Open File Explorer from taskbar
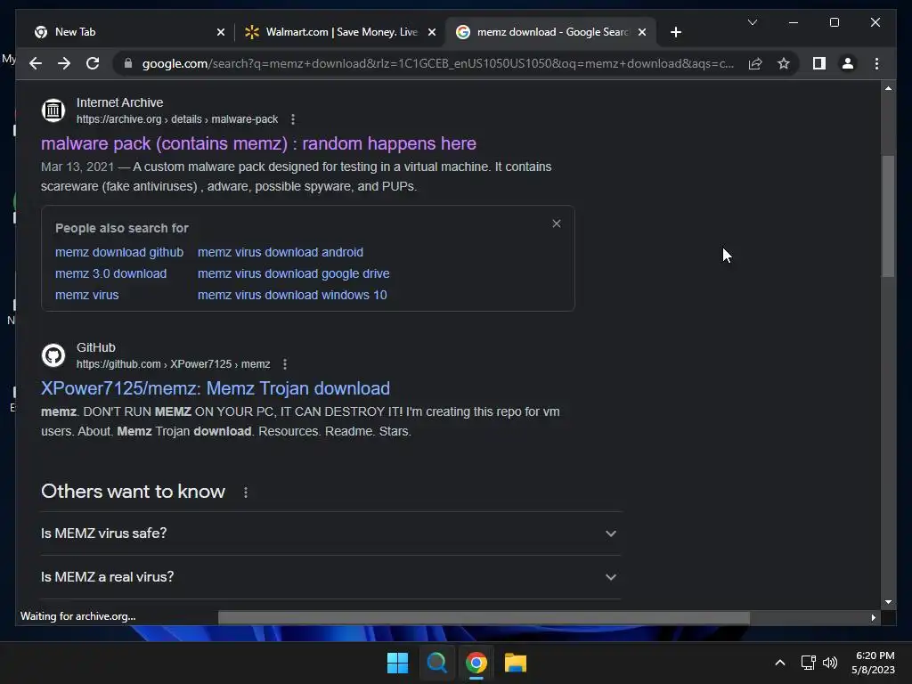 516,663
